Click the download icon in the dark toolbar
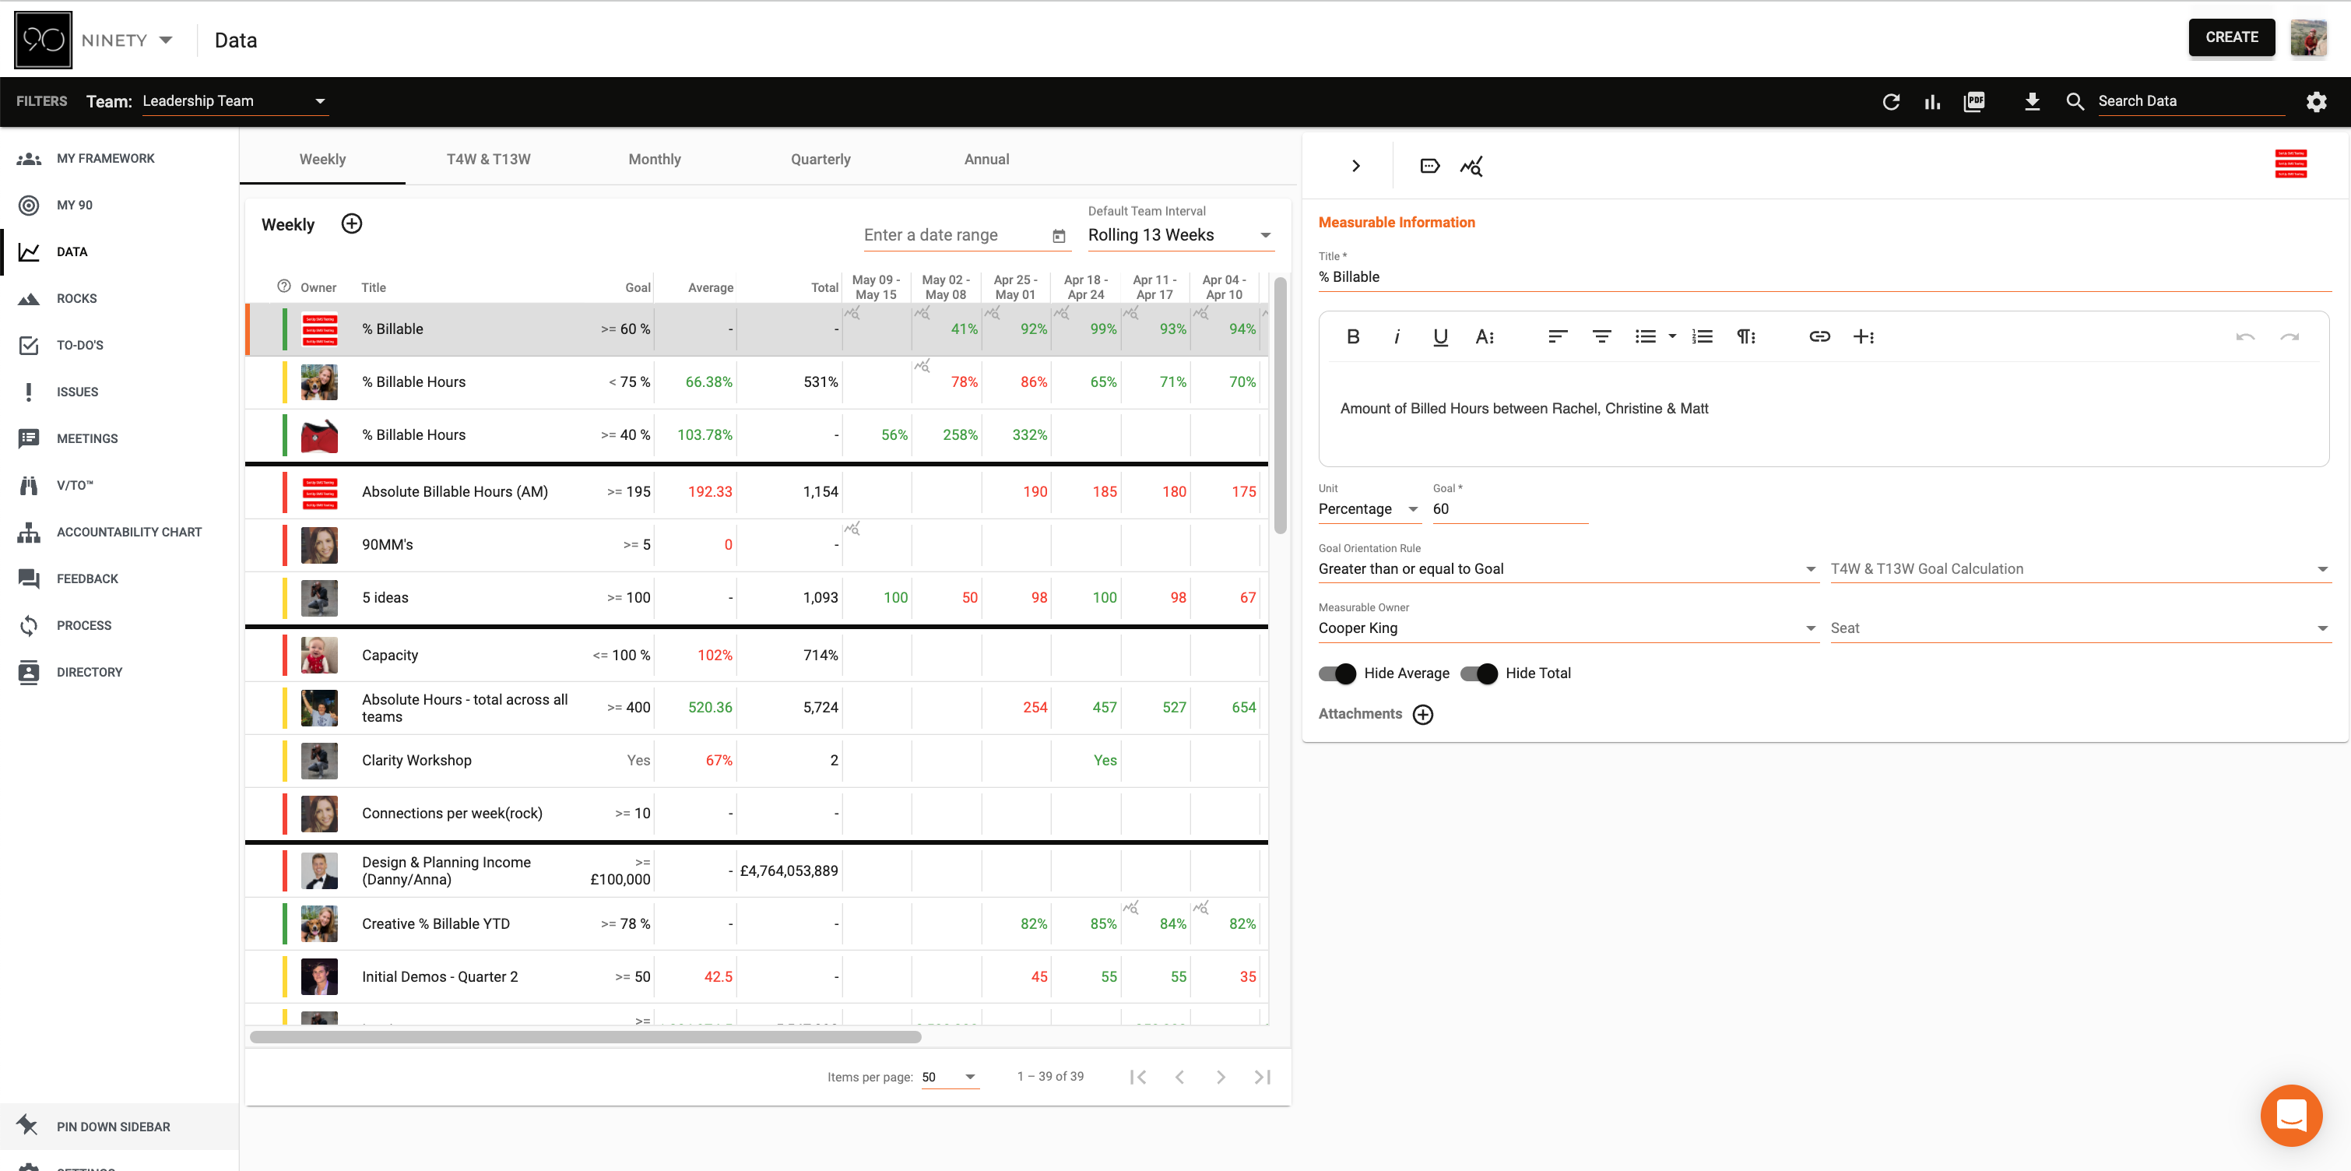The height and width of the screenshot is (1171, 2351). pyautogui.click(x=2033, y=101)
